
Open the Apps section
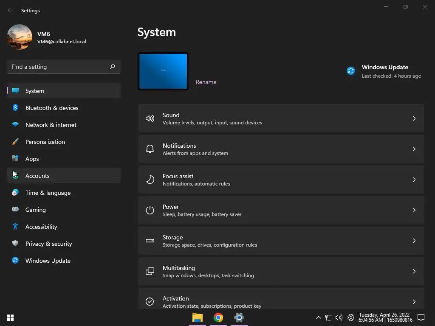[x=64, y=159]
